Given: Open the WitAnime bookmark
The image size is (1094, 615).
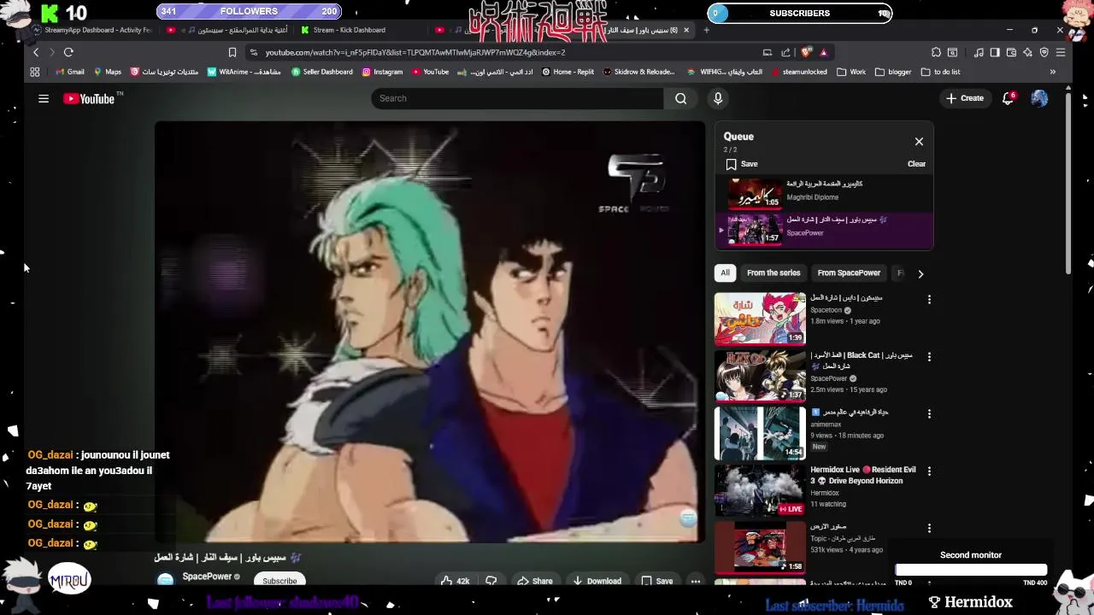Looking at the screenshot, I should 243,72.
